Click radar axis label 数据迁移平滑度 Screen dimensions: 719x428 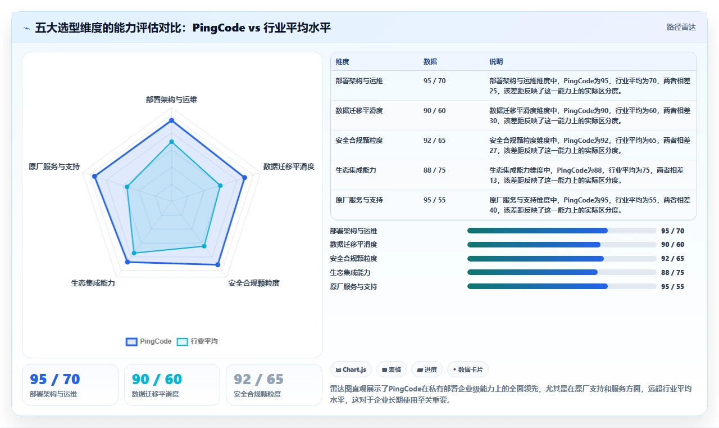[x=289, y=166]
